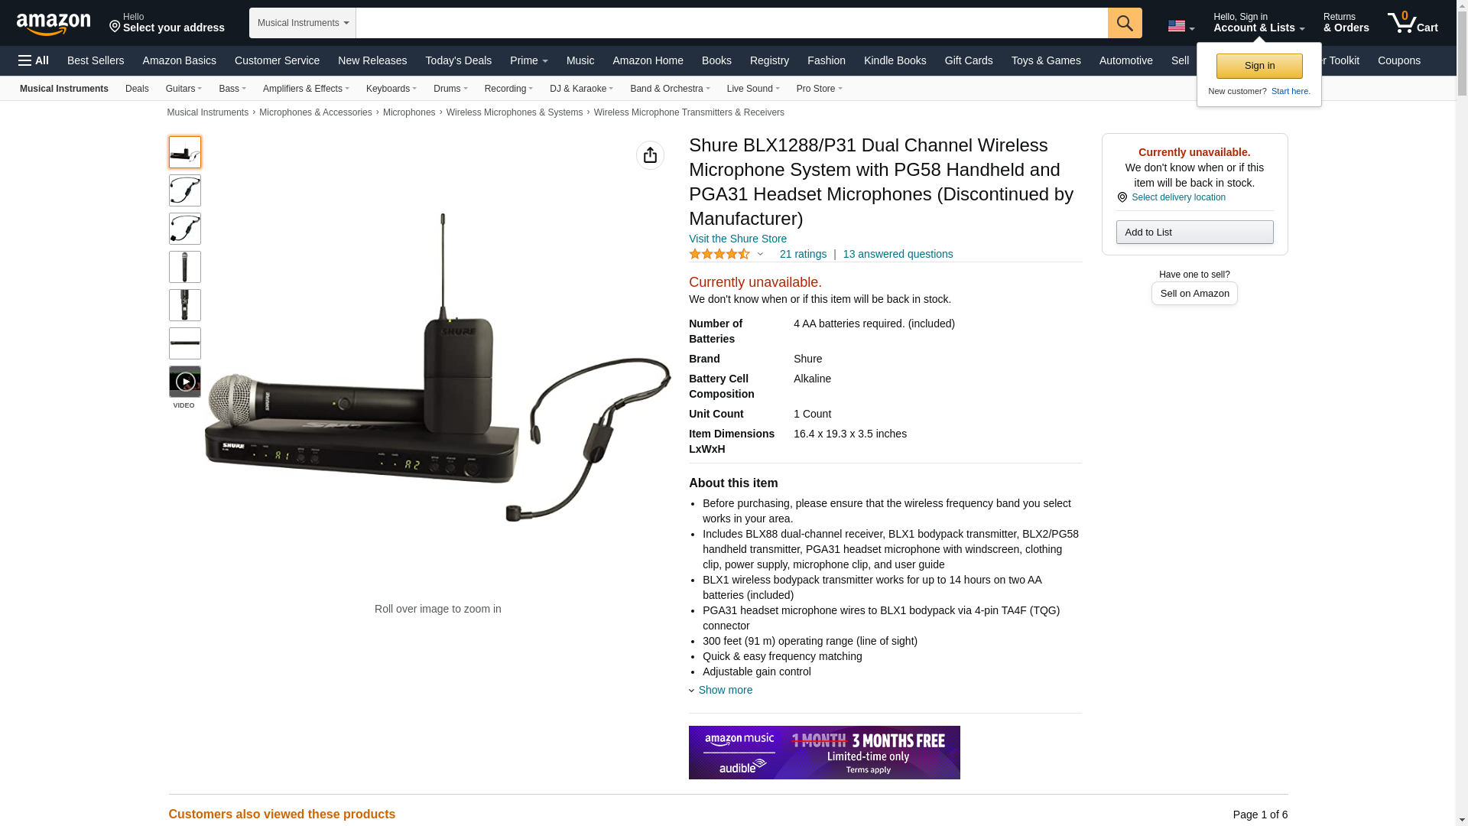Open the Prime dropdown menu
This screenshot has height=826, width=1468.
tap(528, 60)
